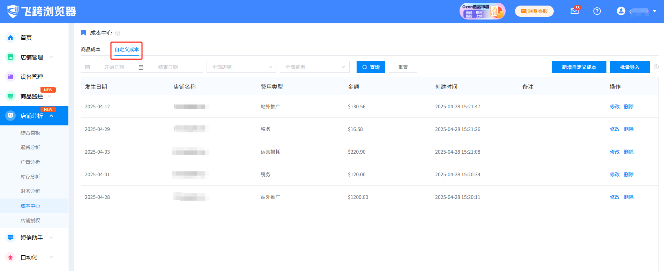The image size is (664, 271).
Task: Click the 开始日期 date input field
Action: tap(114, 67)
